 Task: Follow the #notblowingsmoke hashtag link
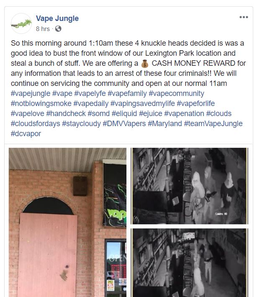point(41,103)
